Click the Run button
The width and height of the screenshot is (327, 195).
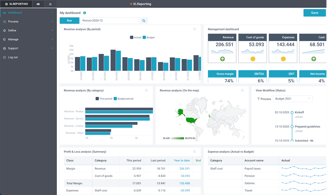click(69, 21)
